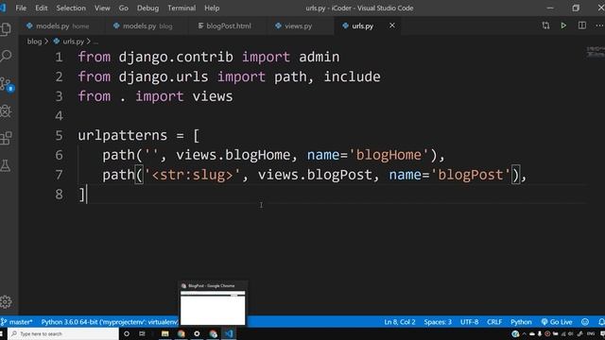Screen dimensions: 605x340
Task: Open the Go menu
Action: click(x=124, y=8)
